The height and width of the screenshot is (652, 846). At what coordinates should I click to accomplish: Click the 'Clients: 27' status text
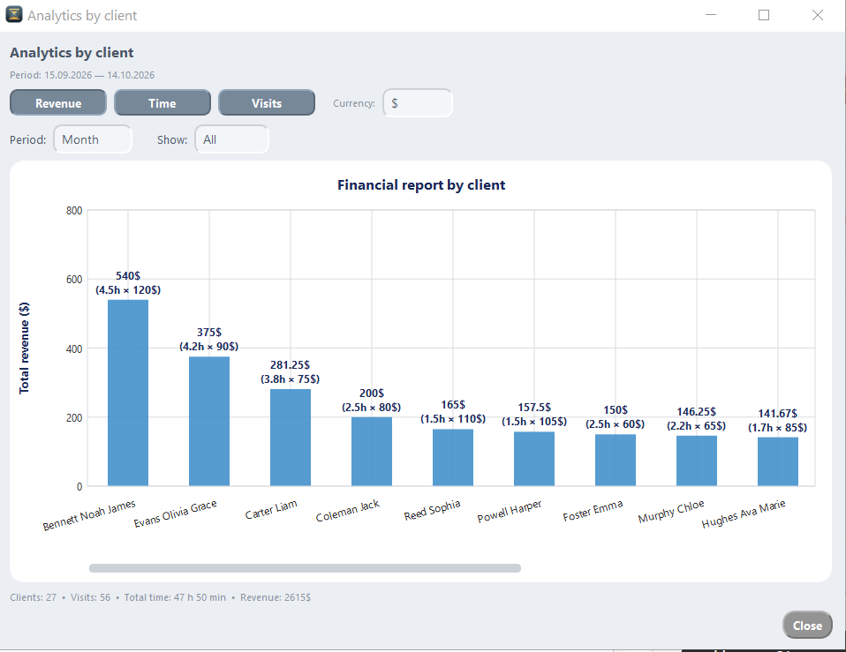click(33, 597)
